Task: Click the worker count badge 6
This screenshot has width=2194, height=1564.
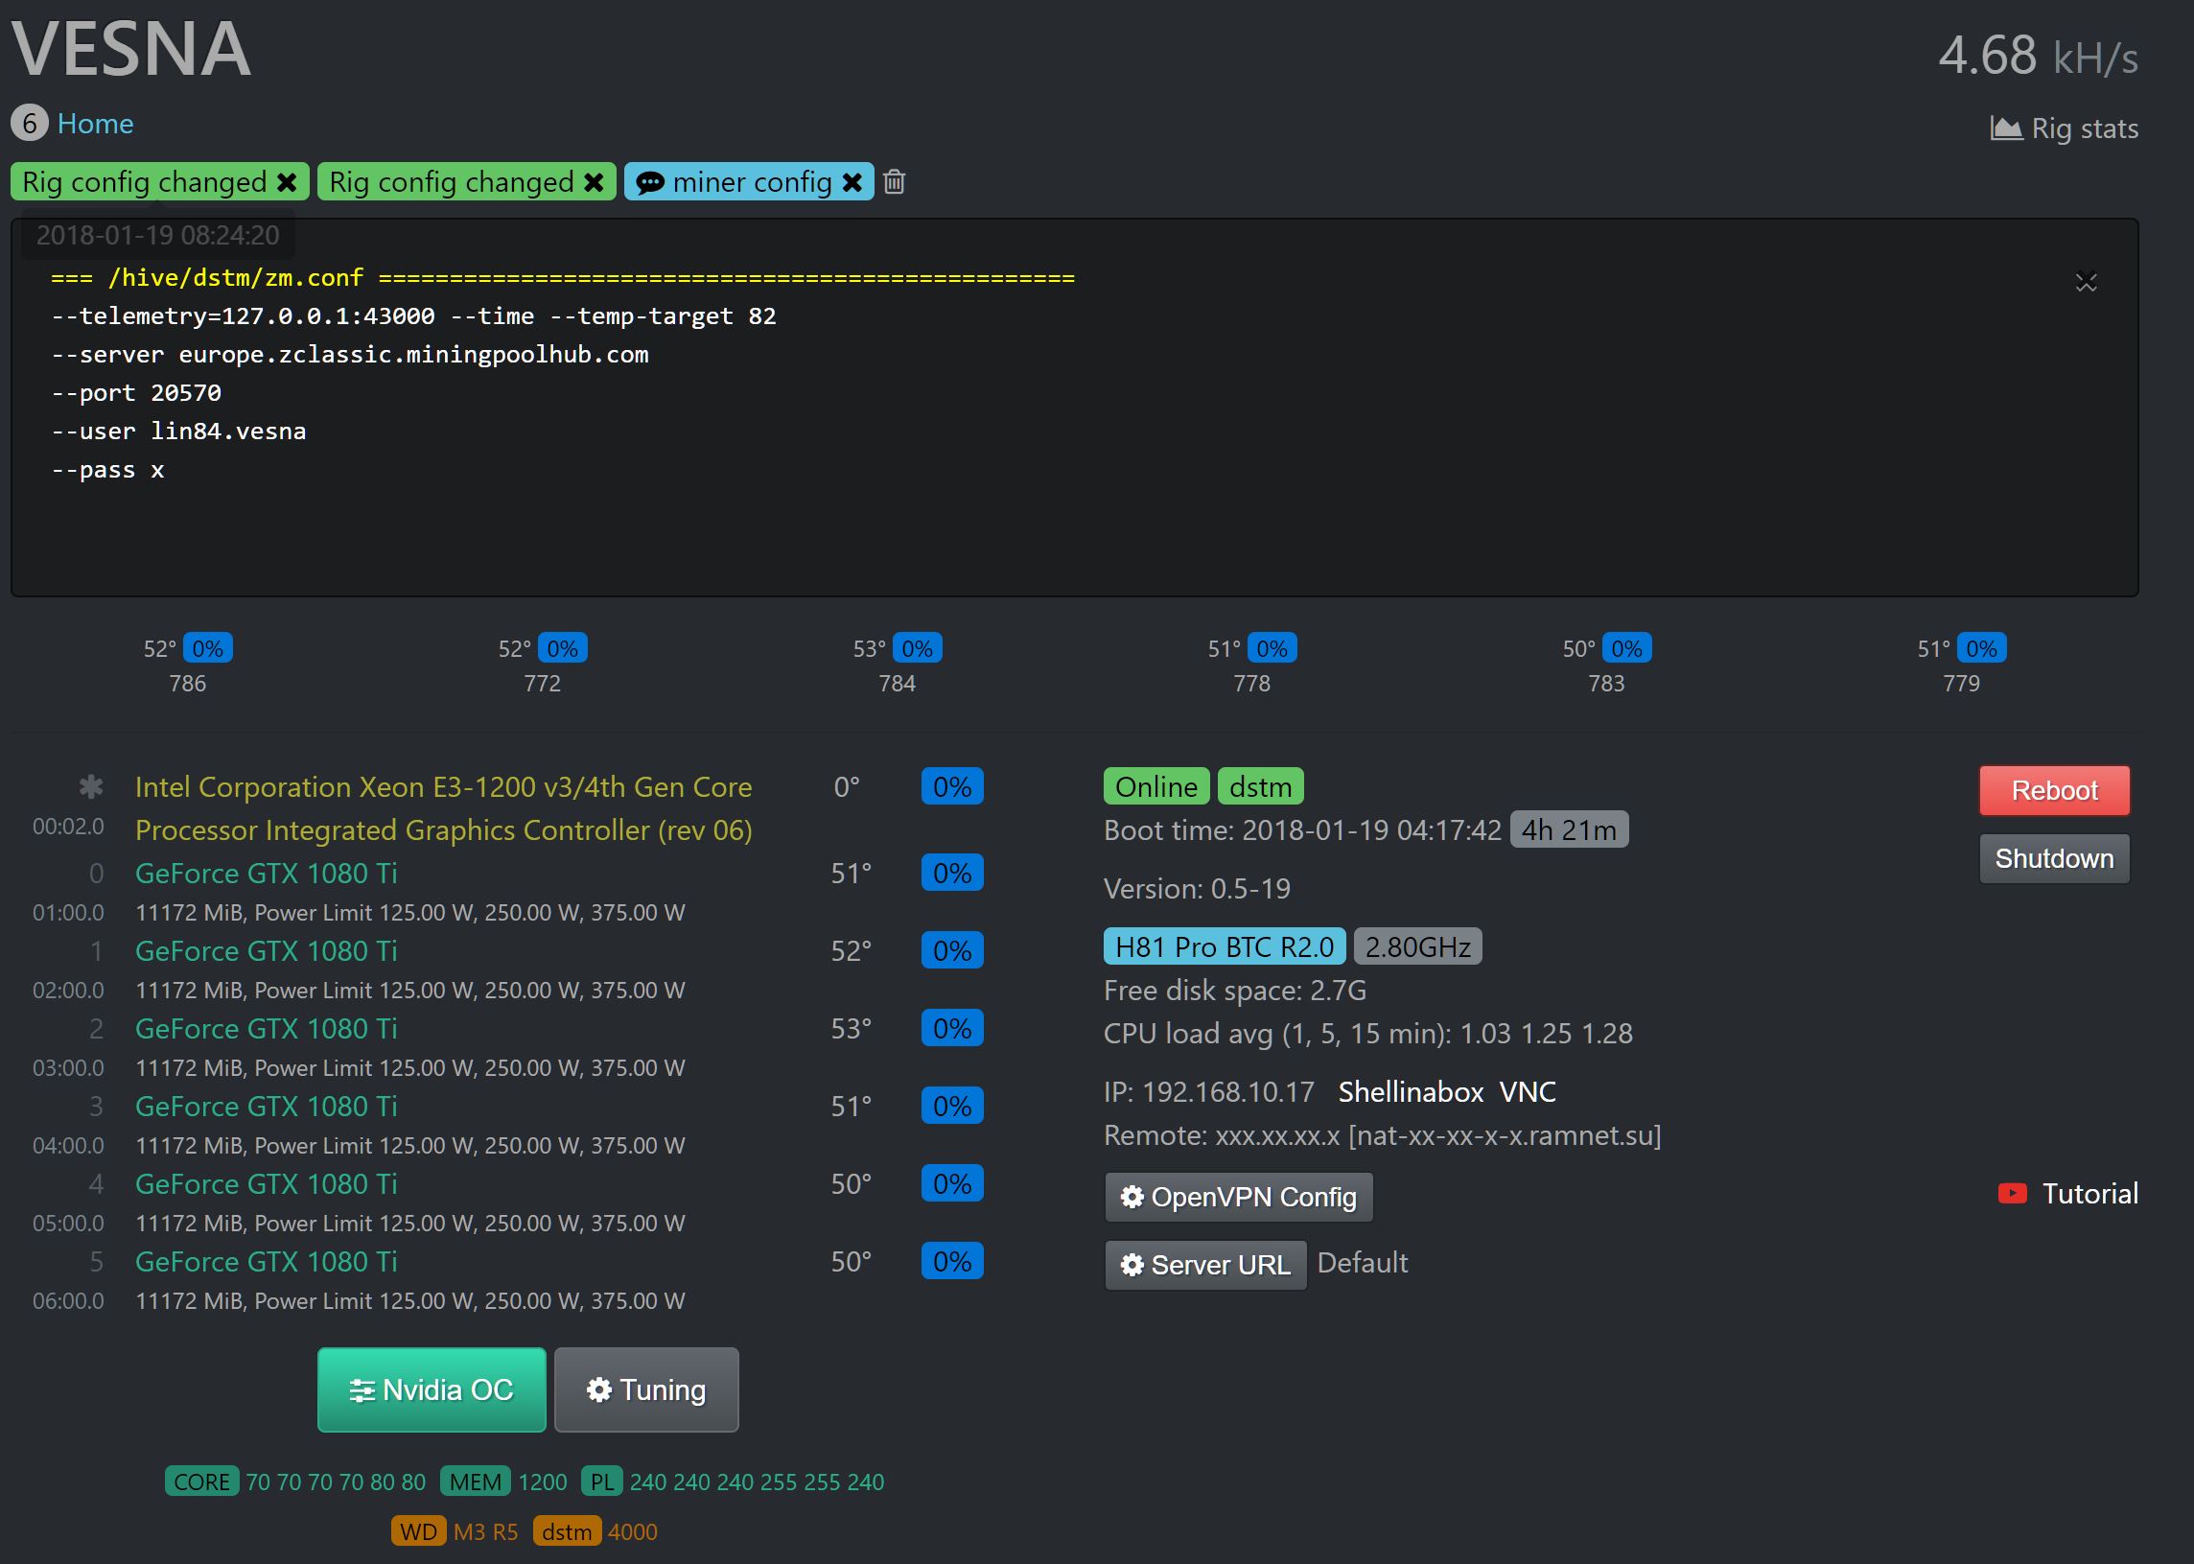Action: tap(30, 124)
